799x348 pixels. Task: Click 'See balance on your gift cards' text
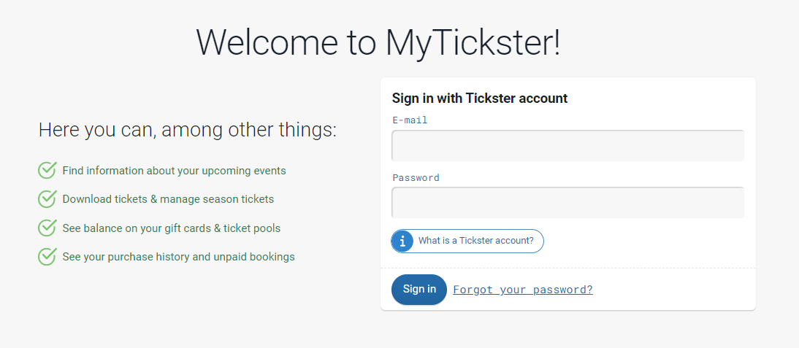click(x=136, y=228)
